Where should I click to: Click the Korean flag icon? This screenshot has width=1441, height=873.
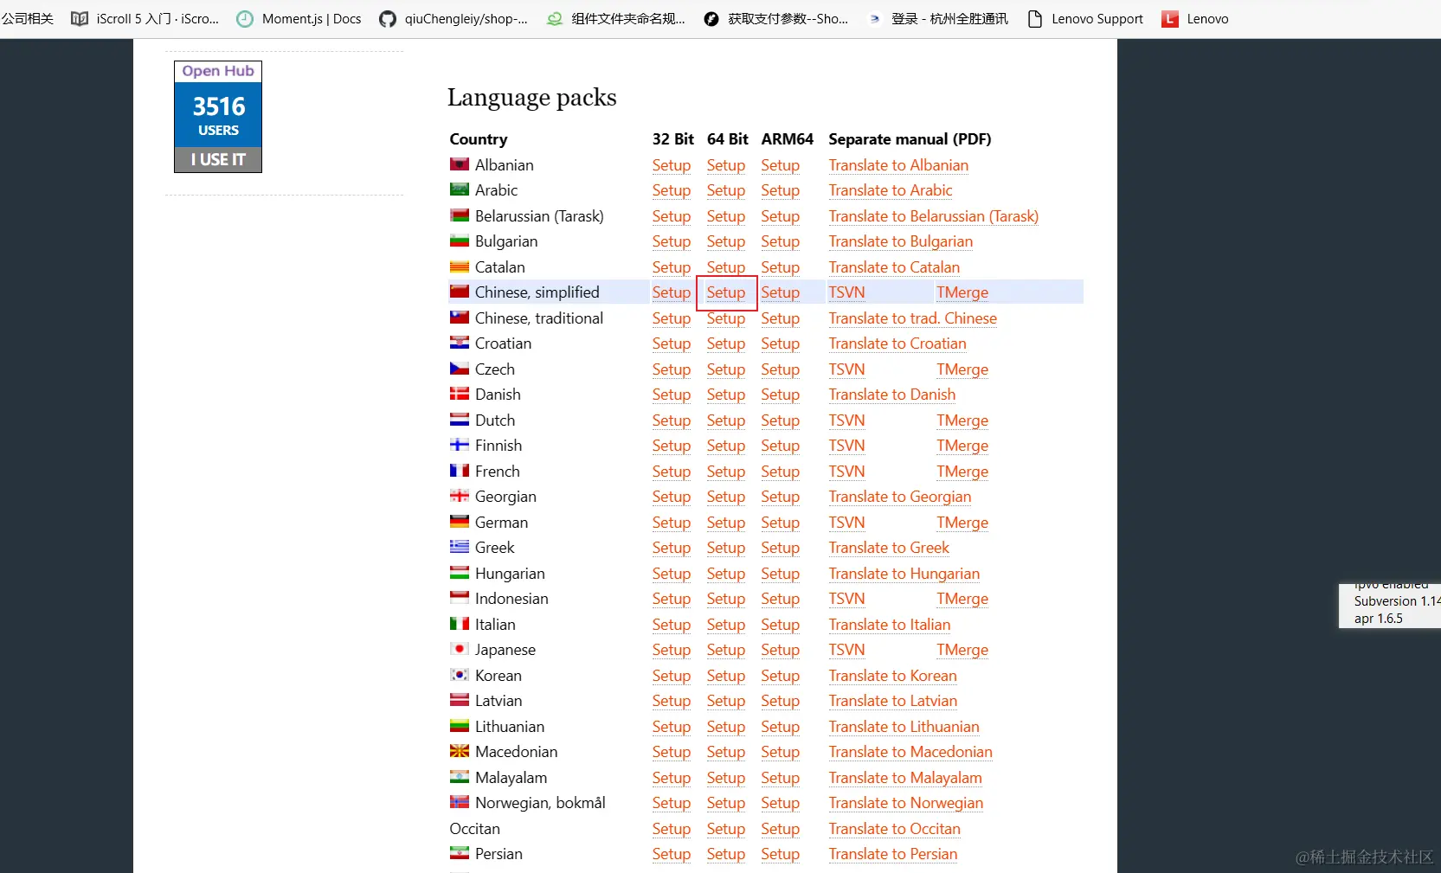[460, 675]
